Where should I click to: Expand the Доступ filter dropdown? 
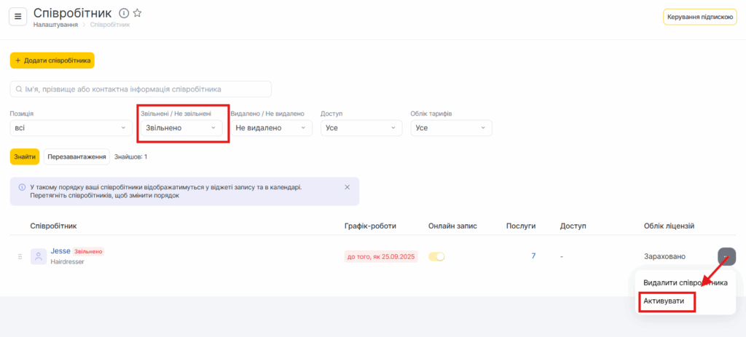pyautogui.click(x=361, y=128)
